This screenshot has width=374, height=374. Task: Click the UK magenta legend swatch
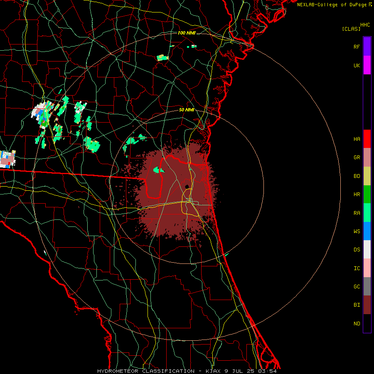[x=367, y=65]
